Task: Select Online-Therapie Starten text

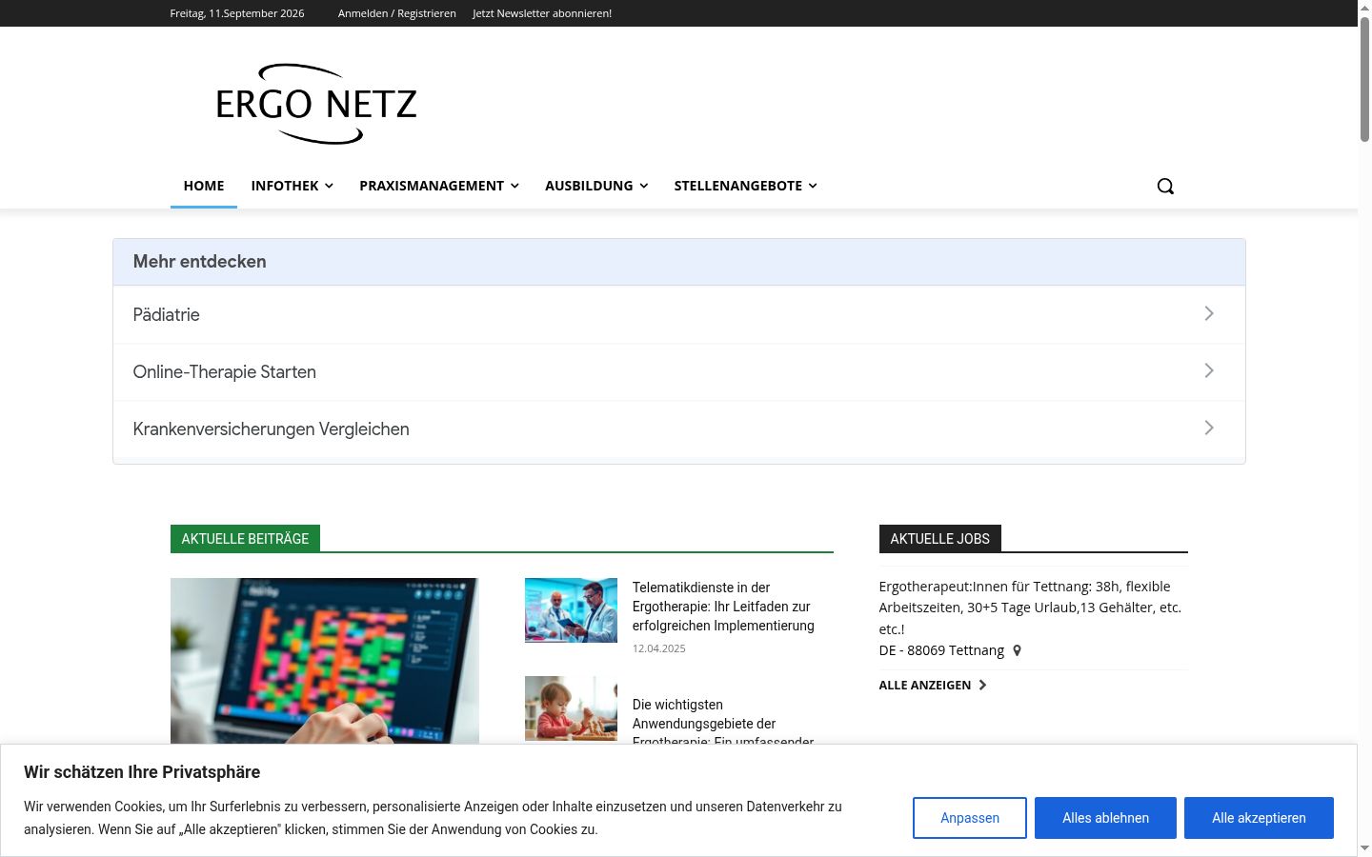Action: coord(225,372)
